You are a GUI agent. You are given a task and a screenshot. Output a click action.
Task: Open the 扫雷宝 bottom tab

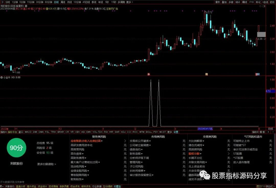(x=117, y=186)
